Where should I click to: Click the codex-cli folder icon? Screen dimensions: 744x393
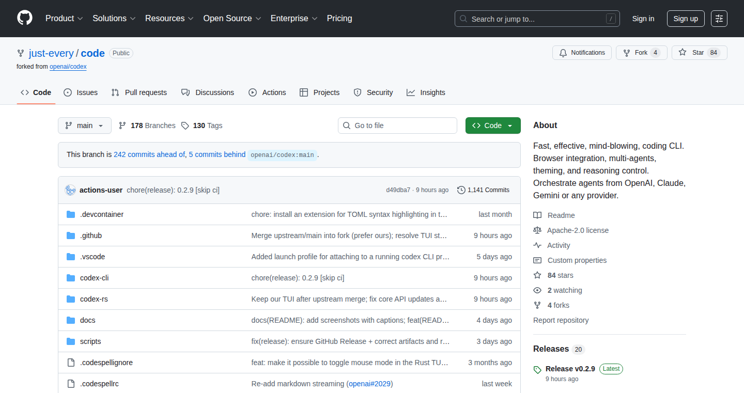pyautogui.click(x=71, y=278)
